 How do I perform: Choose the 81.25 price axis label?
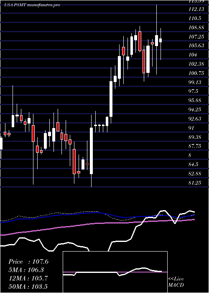[195, 182]
